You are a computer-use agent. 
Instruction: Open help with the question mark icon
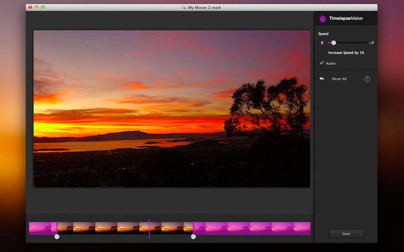coord(367,79)
